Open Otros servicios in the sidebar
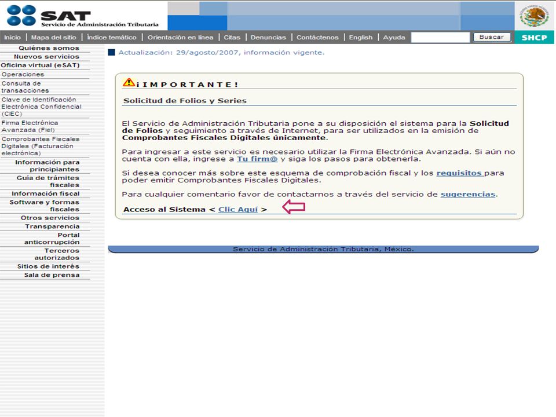 coord(50,218)
